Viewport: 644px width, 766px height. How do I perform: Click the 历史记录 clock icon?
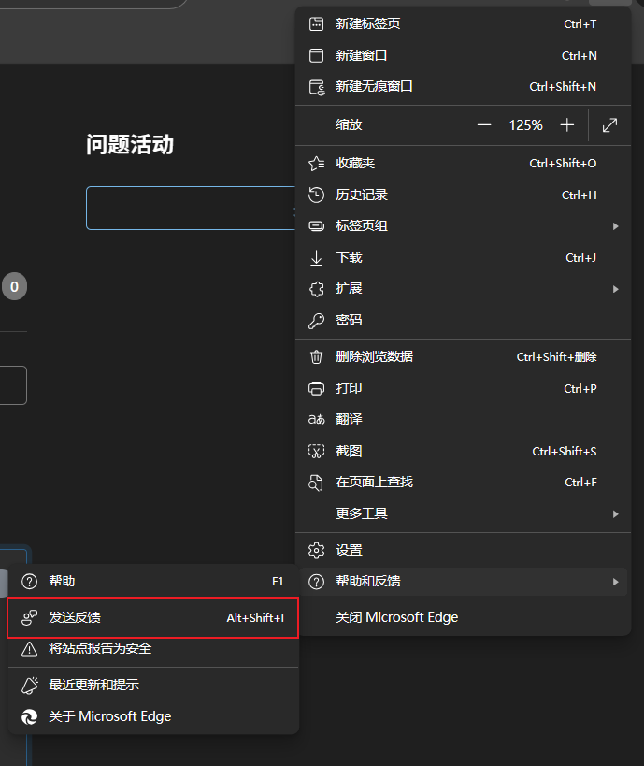coord(316,195)
